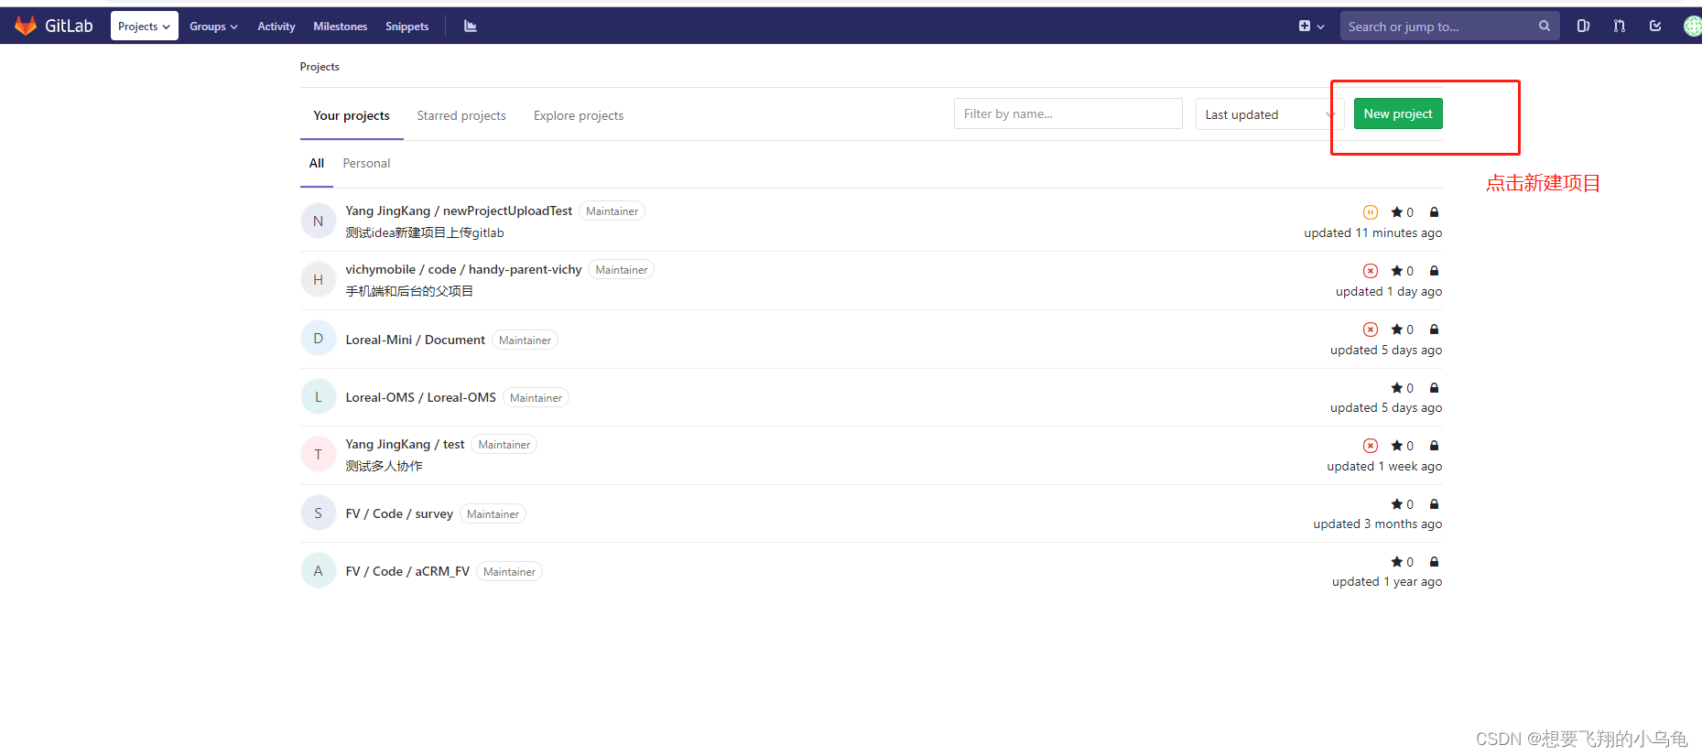
Task: Click 'updated 3 months ago' text
Action: click(1378, 524)
